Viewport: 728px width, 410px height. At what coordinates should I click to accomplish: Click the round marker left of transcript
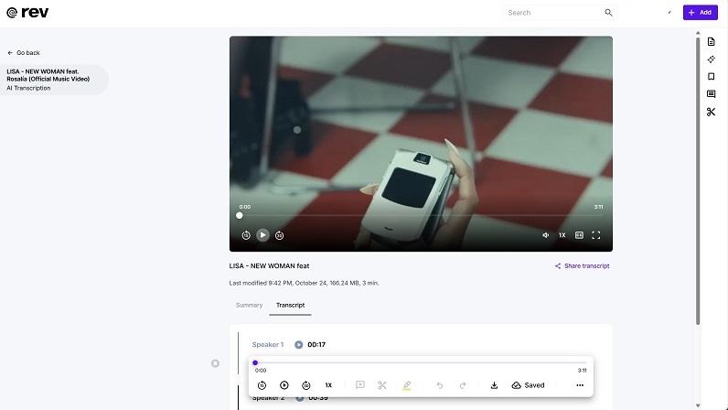point(215,363)
